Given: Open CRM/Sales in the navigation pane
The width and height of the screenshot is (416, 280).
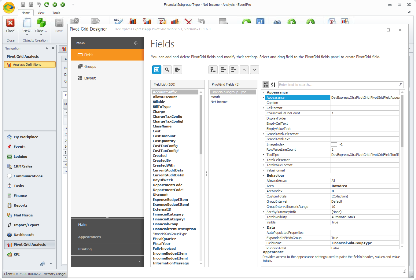Looking at the screenshot, I should point(23,166).
